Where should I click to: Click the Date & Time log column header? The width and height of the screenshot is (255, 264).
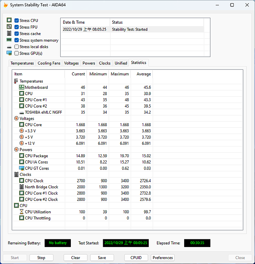pyautogui.click(x=85, y=22)
